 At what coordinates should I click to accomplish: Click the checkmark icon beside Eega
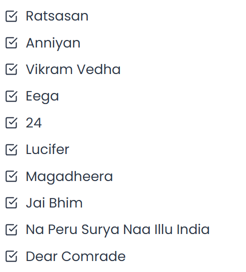[x=11, y=96]
